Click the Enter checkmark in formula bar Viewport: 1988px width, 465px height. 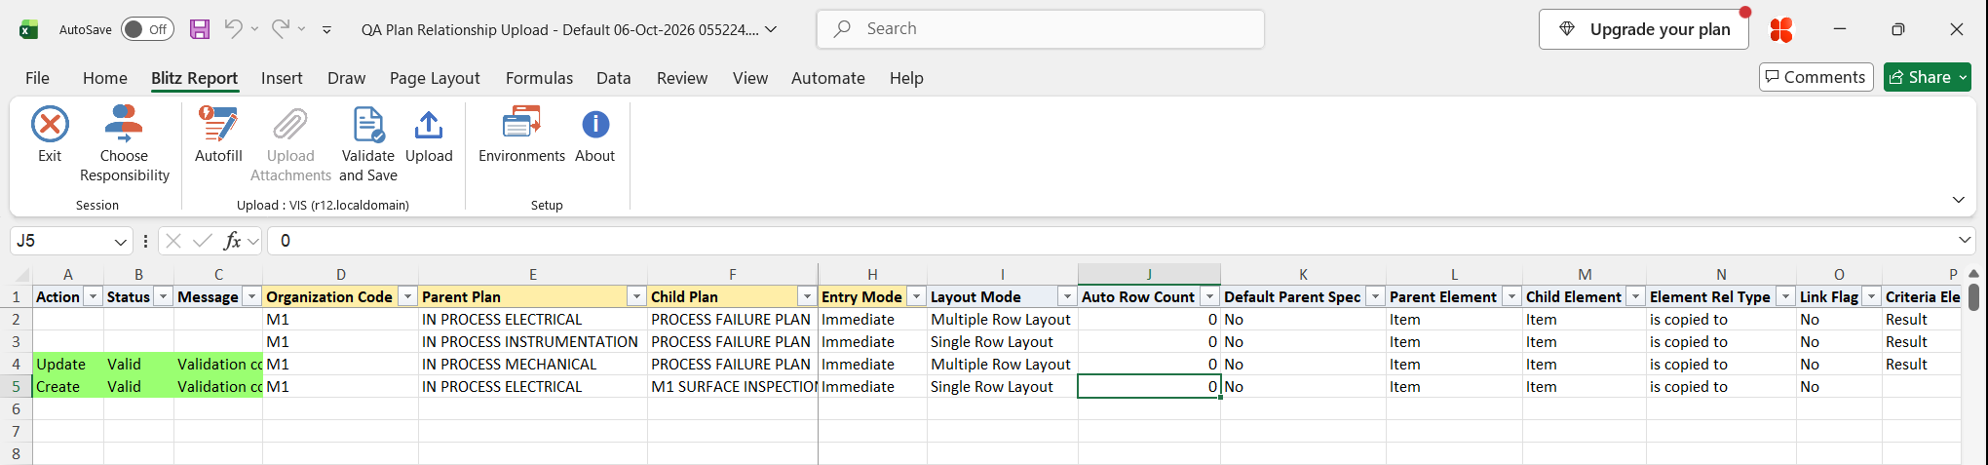[203, 241]
